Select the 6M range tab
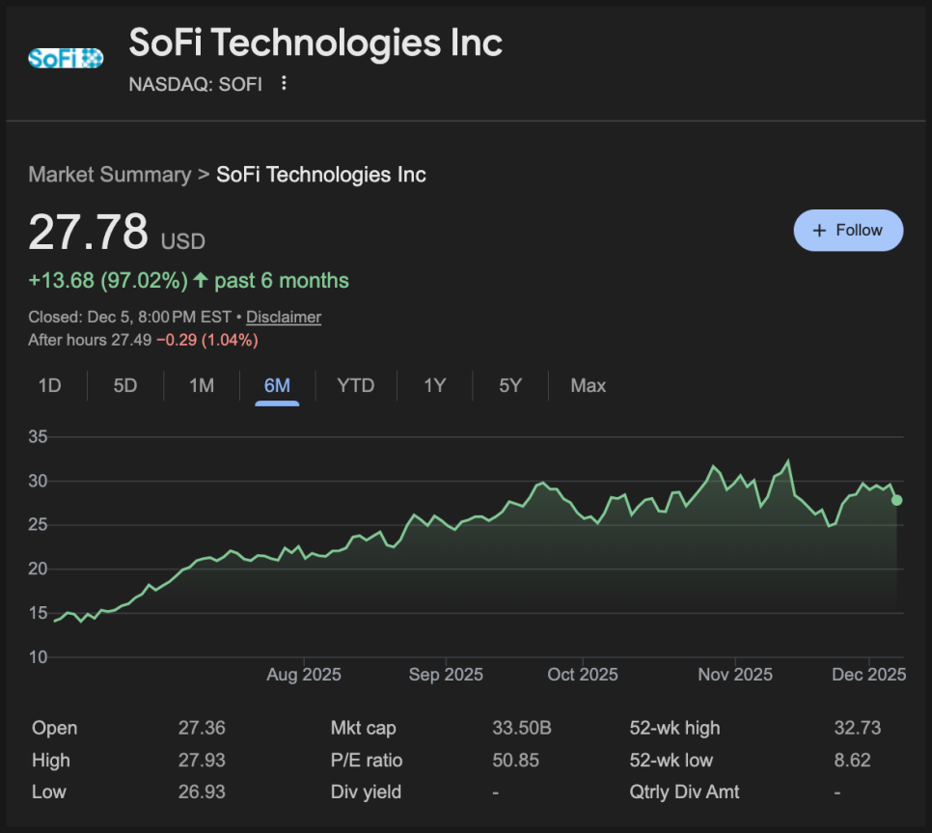The image size is (932, 833). (x=277, y=385)
